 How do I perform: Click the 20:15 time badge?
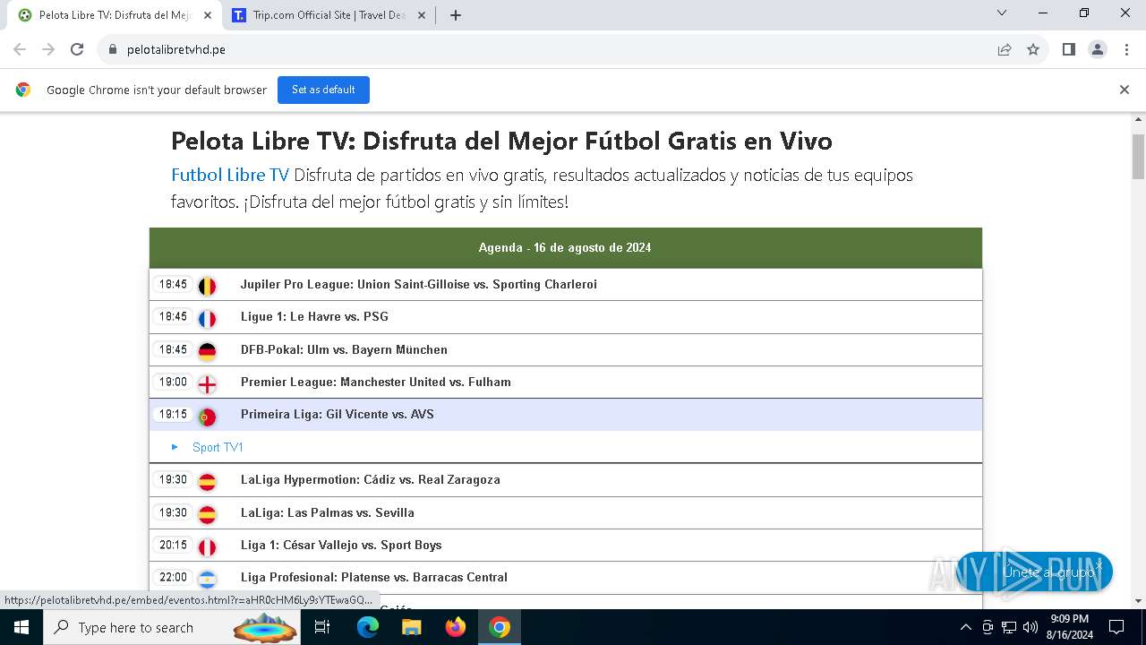[x=173, y=545]
